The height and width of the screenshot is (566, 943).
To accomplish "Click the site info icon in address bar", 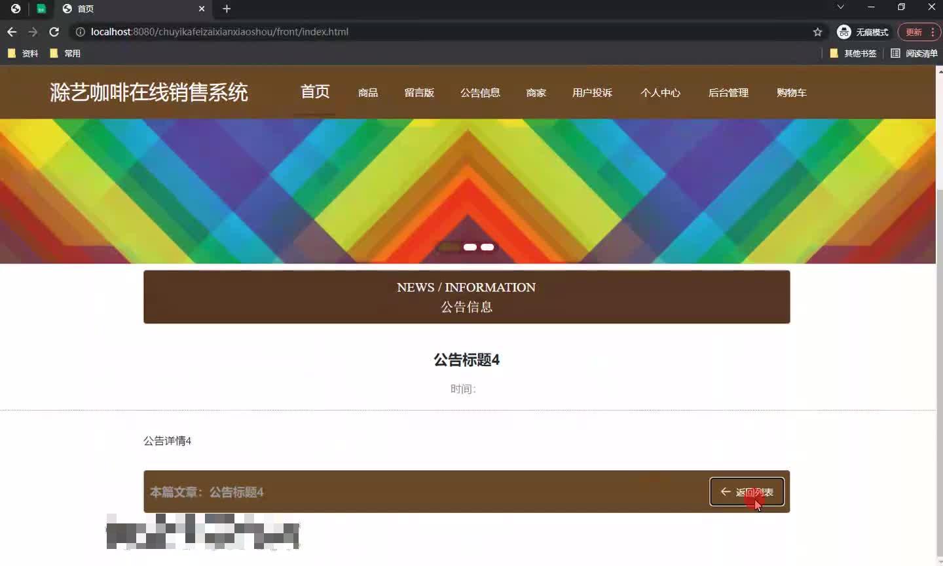I will [x=79, y=31].
